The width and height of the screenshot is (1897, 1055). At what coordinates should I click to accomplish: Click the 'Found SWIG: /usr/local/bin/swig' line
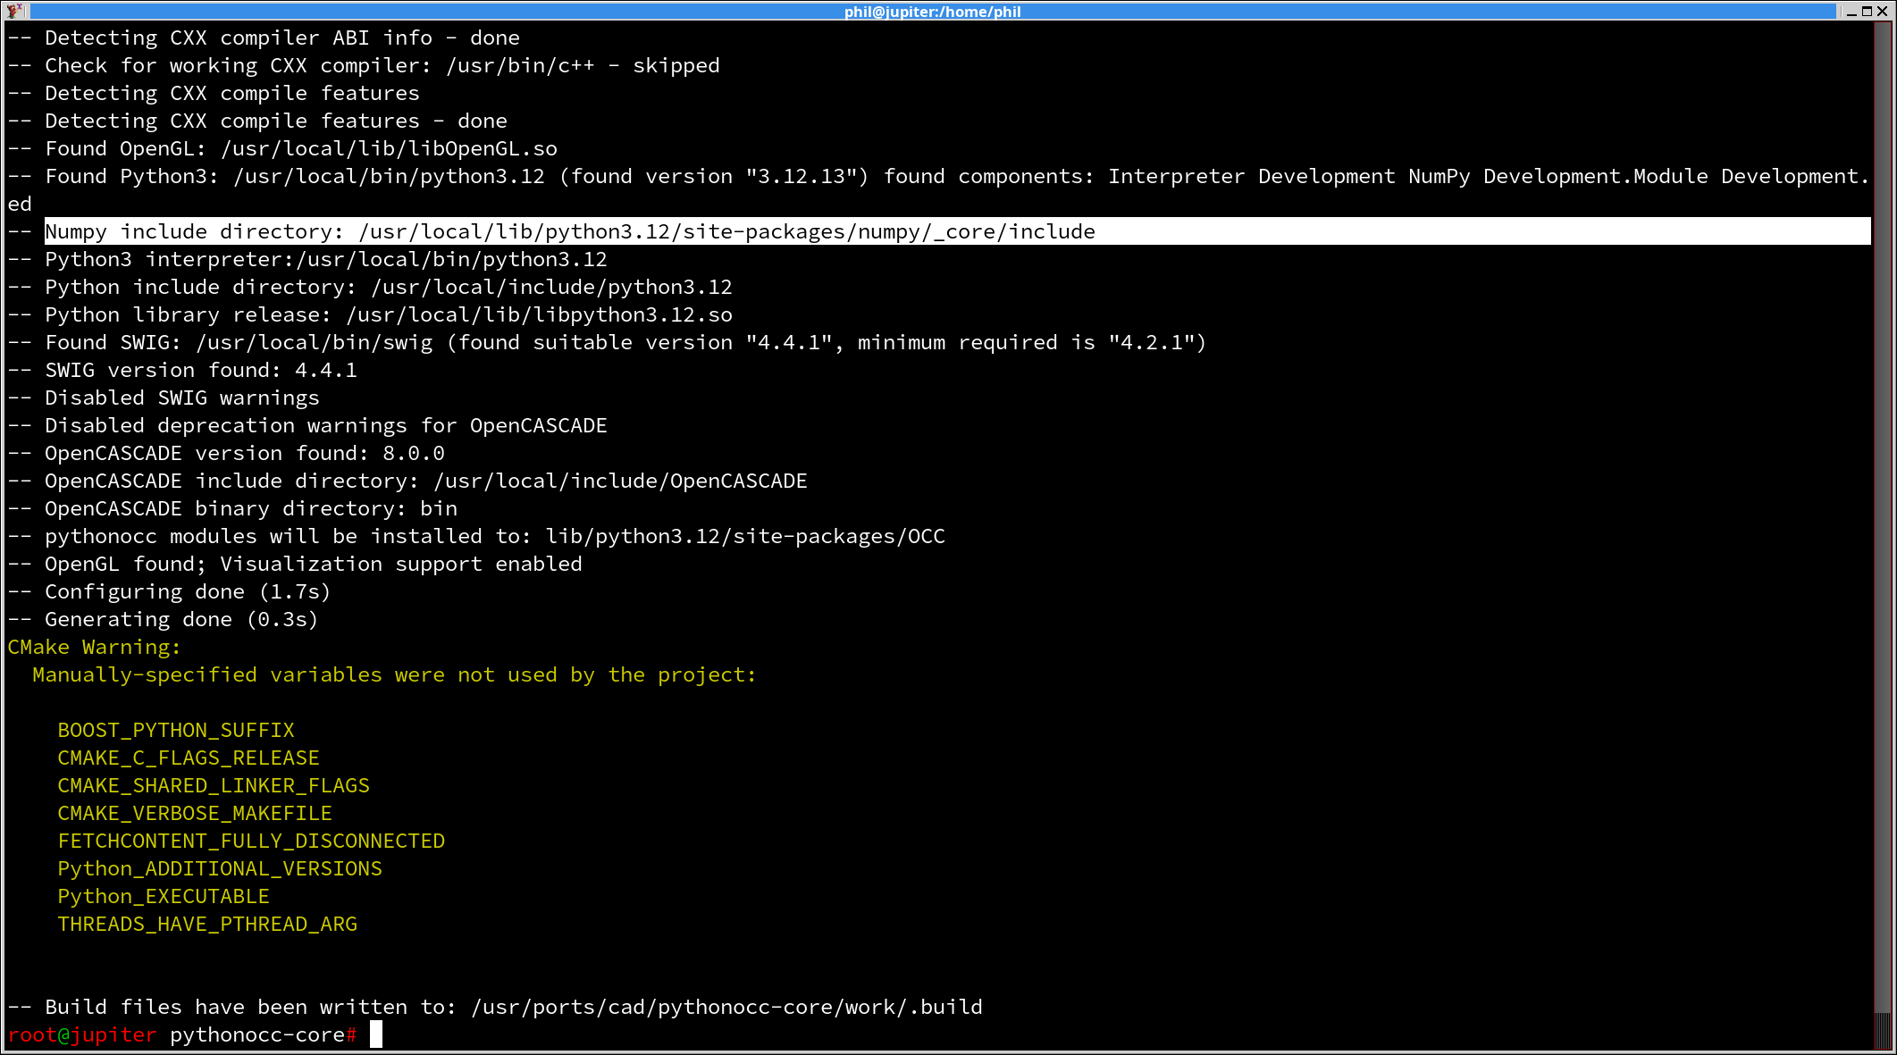608,342
